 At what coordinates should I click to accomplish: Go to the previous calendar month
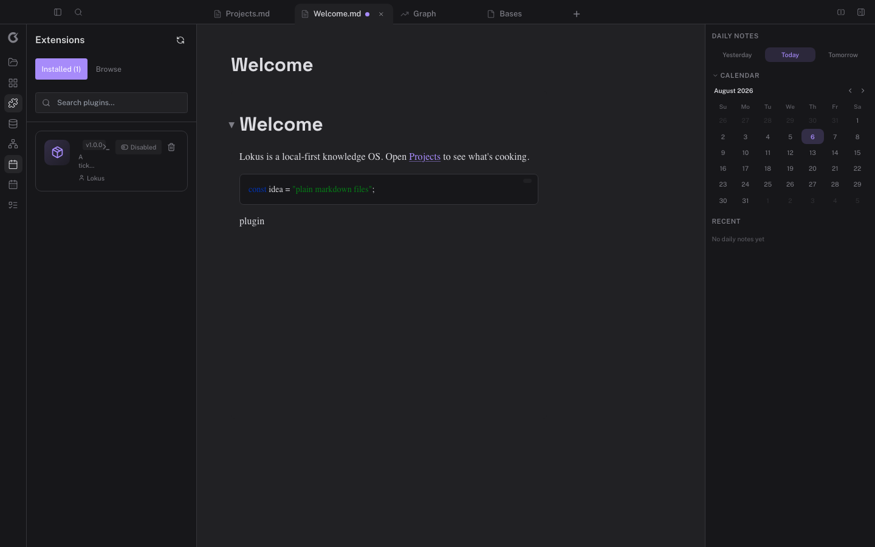(x=850, y=91)
